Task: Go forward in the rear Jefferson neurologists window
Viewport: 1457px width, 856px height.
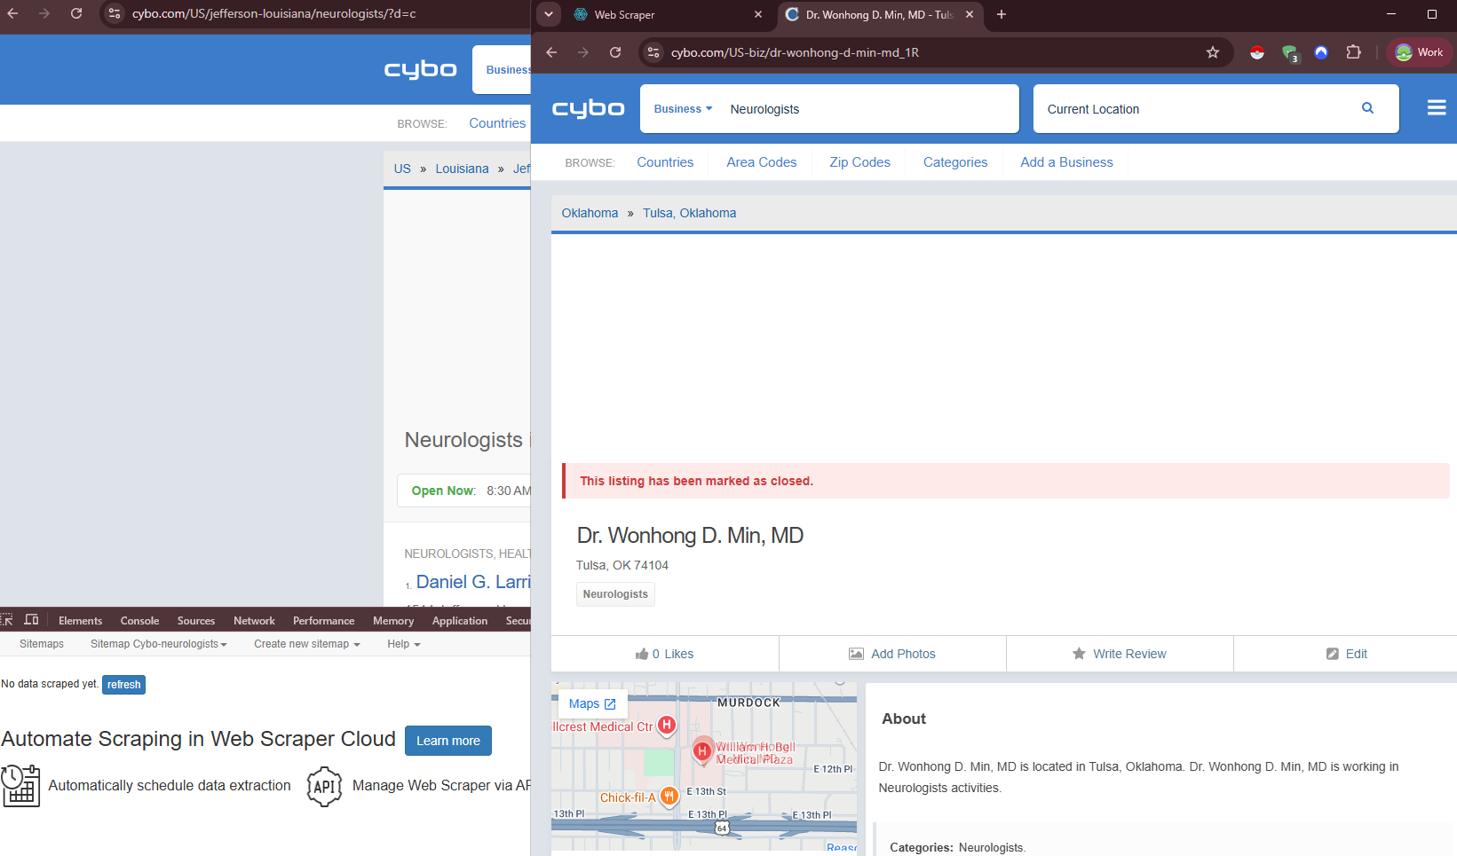Action: (x=44, y=13)
